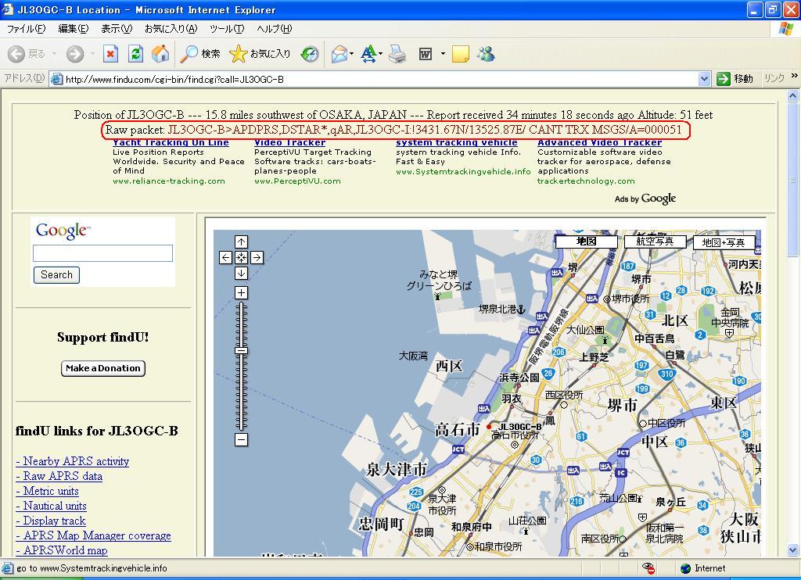Click the Make a Donation button
The width and height of the screenshot is (801, 580).
click(x=103, y=368)
